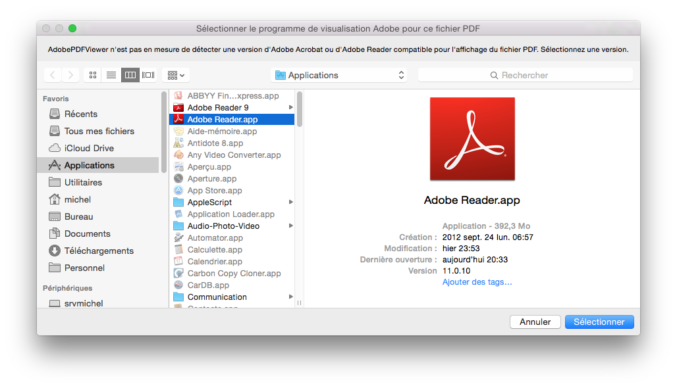Click Ajouter des tags link
Screen dimensions: 677x388
click(477, 282)
